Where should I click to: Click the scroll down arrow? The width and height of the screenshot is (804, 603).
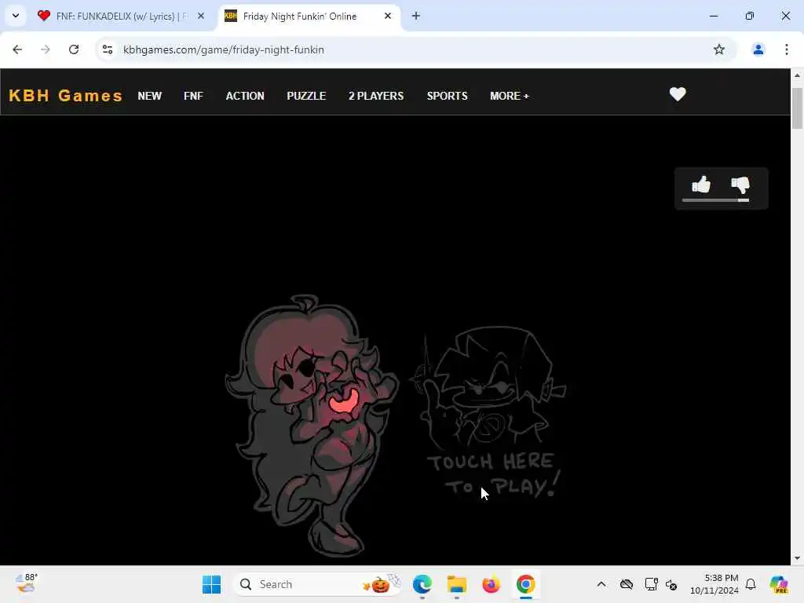(797, 558)
